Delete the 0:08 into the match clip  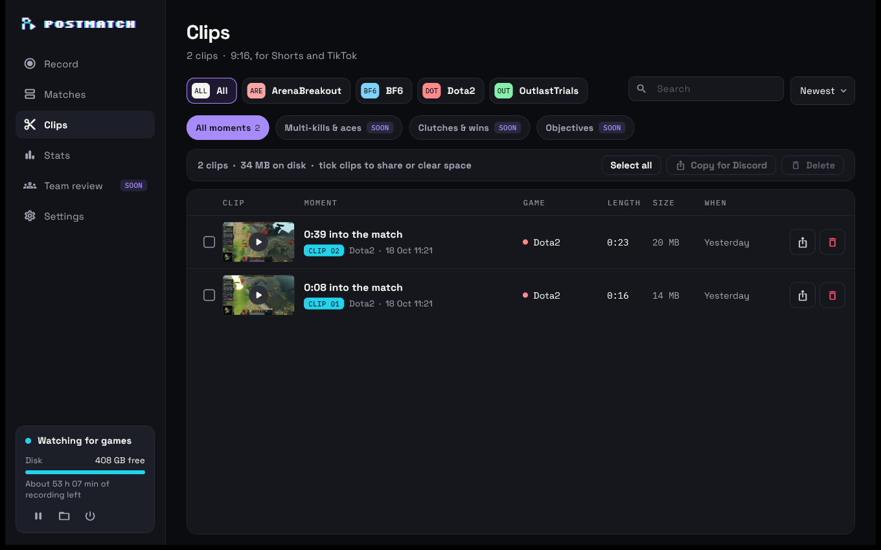click(832, 295)
